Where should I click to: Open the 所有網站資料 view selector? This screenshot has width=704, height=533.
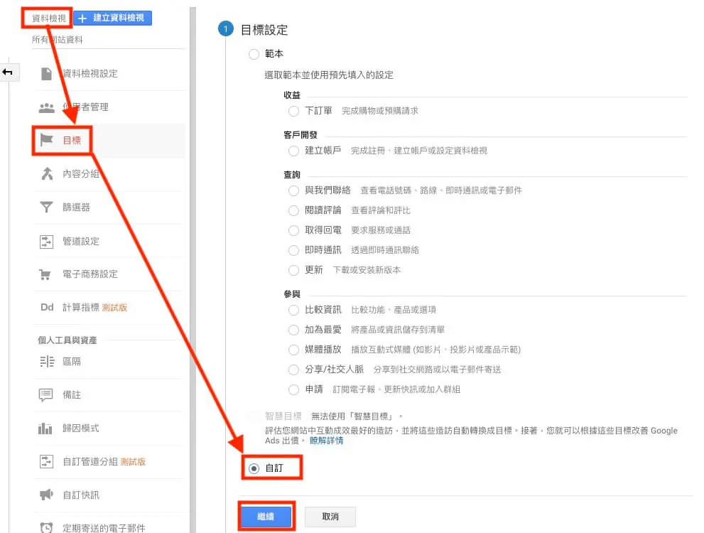57,40
